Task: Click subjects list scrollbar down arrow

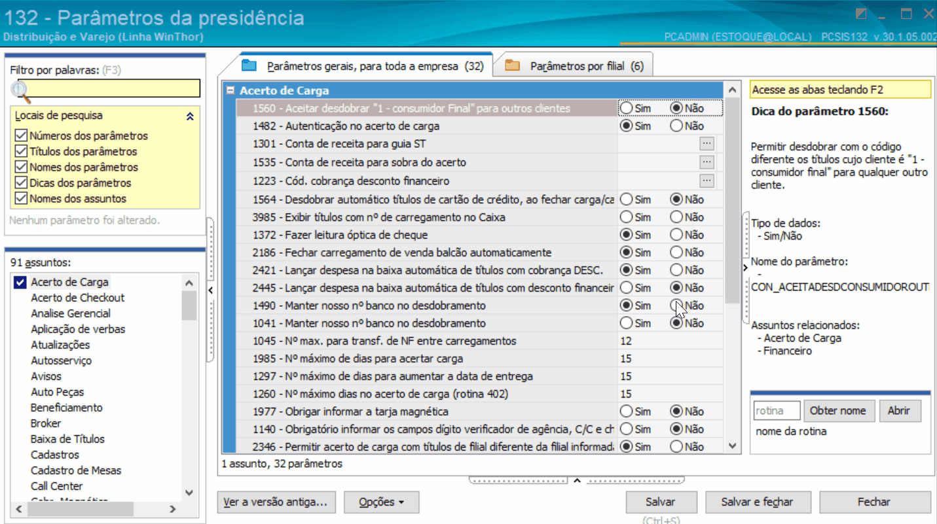Action: point(189,493)
